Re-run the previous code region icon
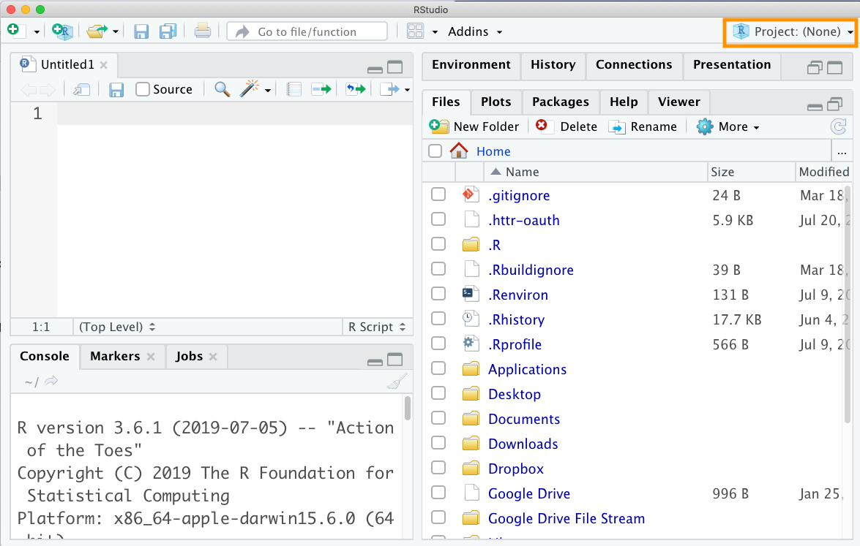Image resolution: width=860 pixels, height=546 pixels. [356, 88]
